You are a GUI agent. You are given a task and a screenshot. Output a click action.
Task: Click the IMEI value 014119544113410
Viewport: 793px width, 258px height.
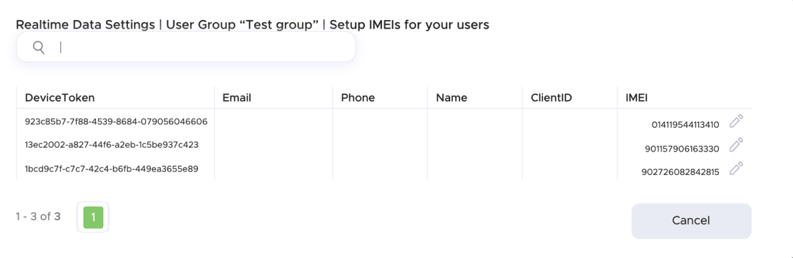(685, 126)
